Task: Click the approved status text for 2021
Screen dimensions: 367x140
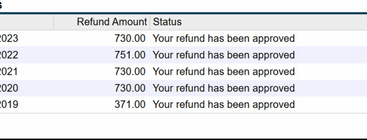Action: click(x=224, y=71)
